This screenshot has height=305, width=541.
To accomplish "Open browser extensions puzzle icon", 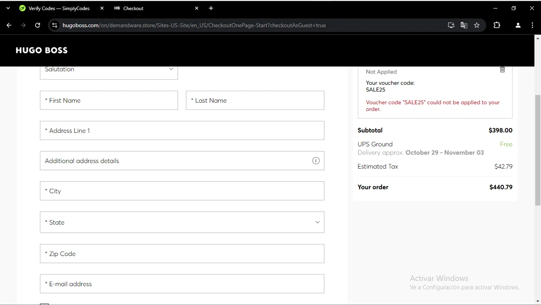I will (x=497, y=25).
